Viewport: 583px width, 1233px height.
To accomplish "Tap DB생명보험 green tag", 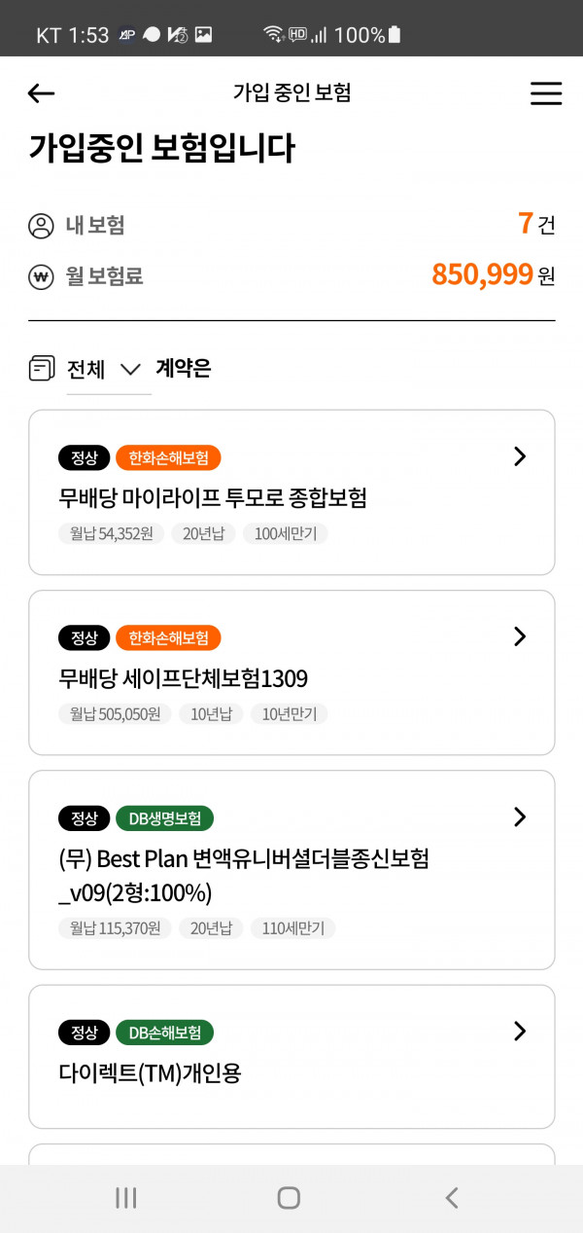I will [164, 818].
